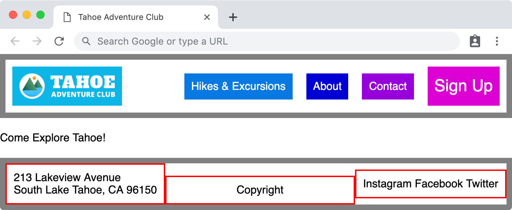
Task: Open a new browser tab with the plus button
Action: click(x=233, y=17)
